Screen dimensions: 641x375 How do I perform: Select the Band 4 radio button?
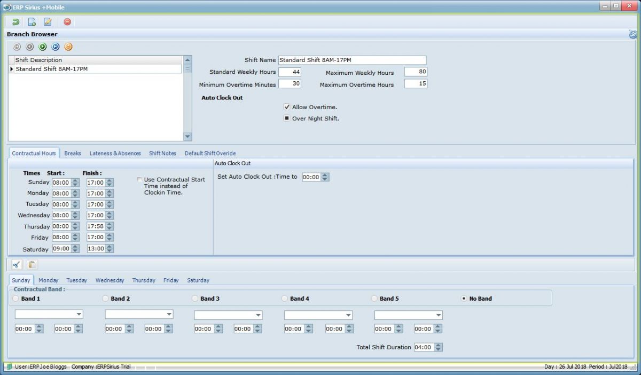pos(285,299)
